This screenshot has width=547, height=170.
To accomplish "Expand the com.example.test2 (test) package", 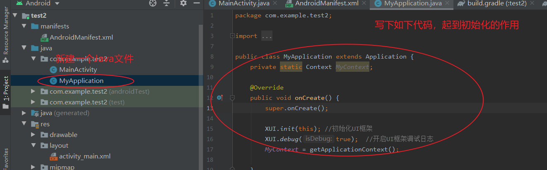I will [x=33, y=102].
